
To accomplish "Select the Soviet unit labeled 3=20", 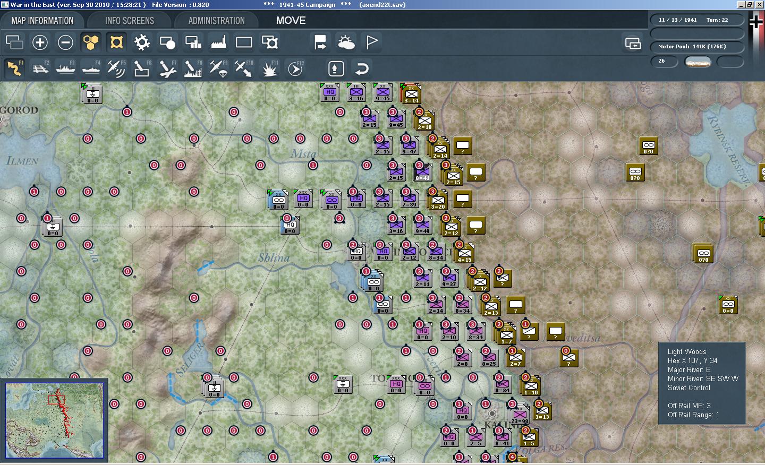I will click(438, 200).
